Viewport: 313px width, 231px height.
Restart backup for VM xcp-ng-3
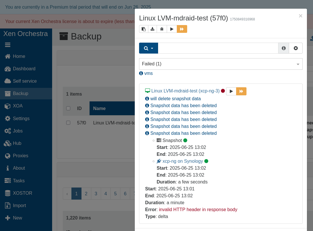point(231,91)
